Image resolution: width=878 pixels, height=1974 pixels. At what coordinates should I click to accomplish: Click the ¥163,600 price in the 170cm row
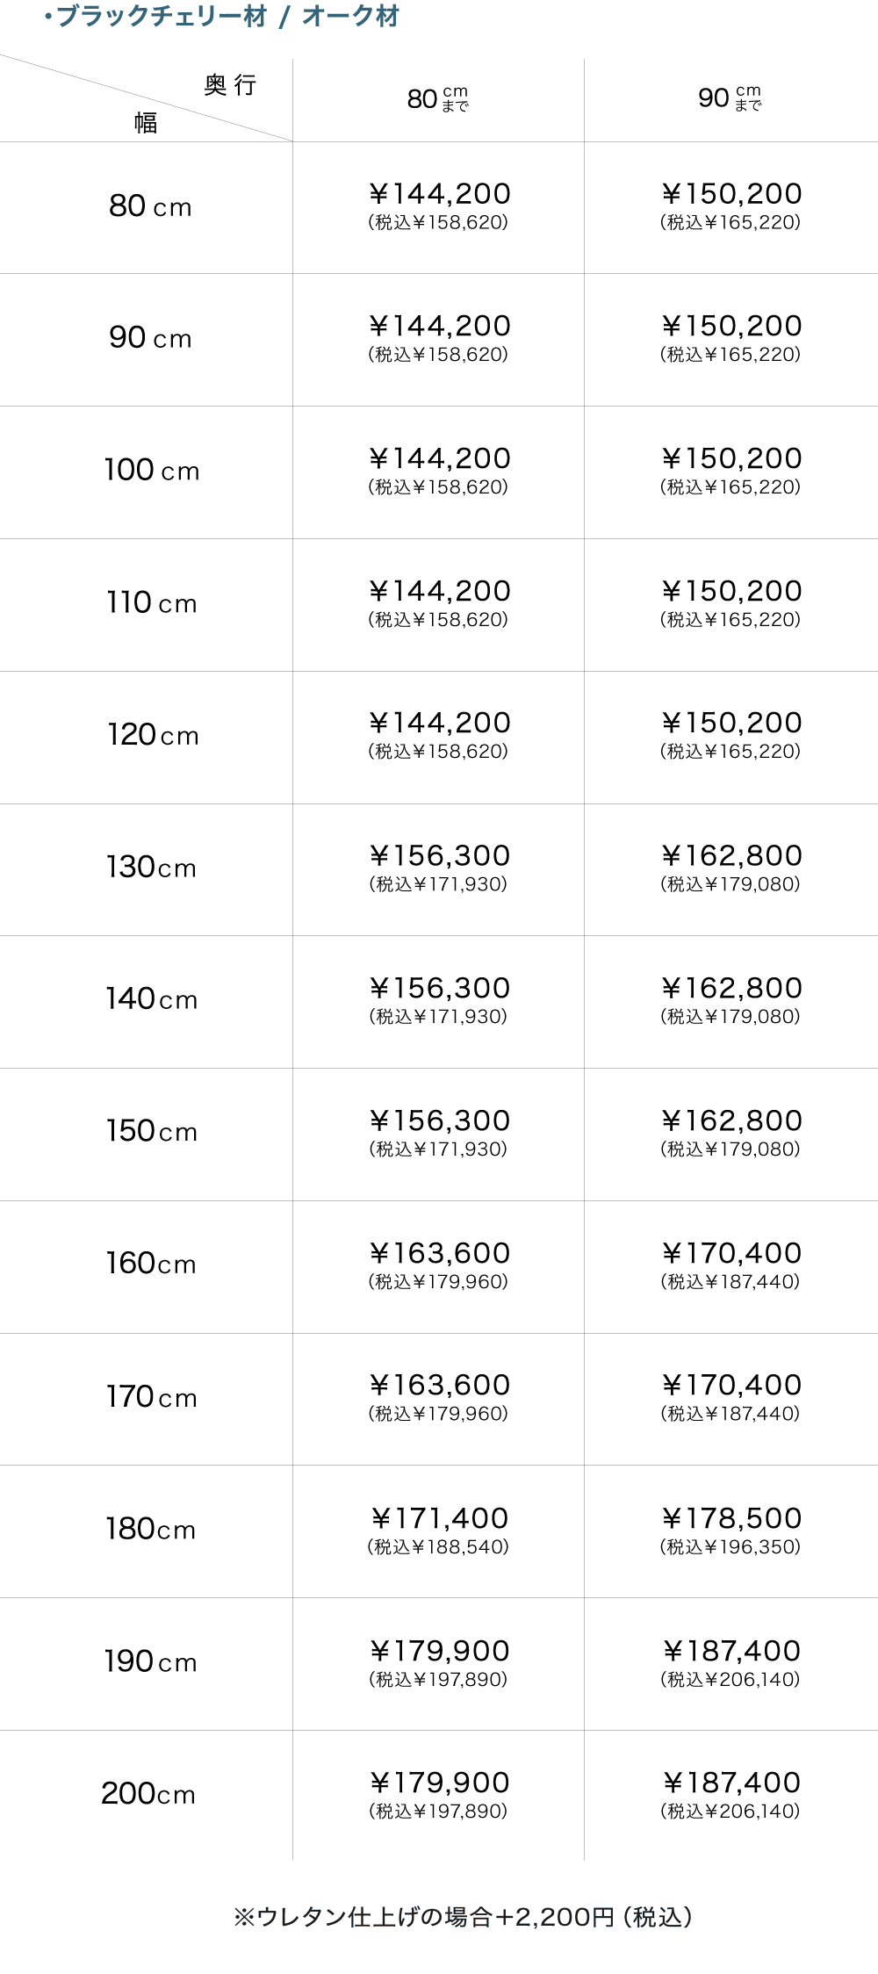click(439, 1386)
